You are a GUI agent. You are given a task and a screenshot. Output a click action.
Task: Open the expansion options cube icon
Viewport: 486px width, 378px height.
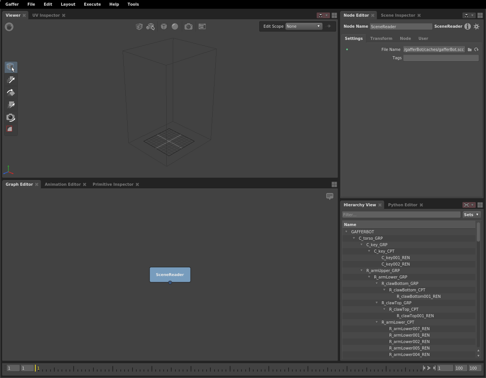click(x=139, y=27)
